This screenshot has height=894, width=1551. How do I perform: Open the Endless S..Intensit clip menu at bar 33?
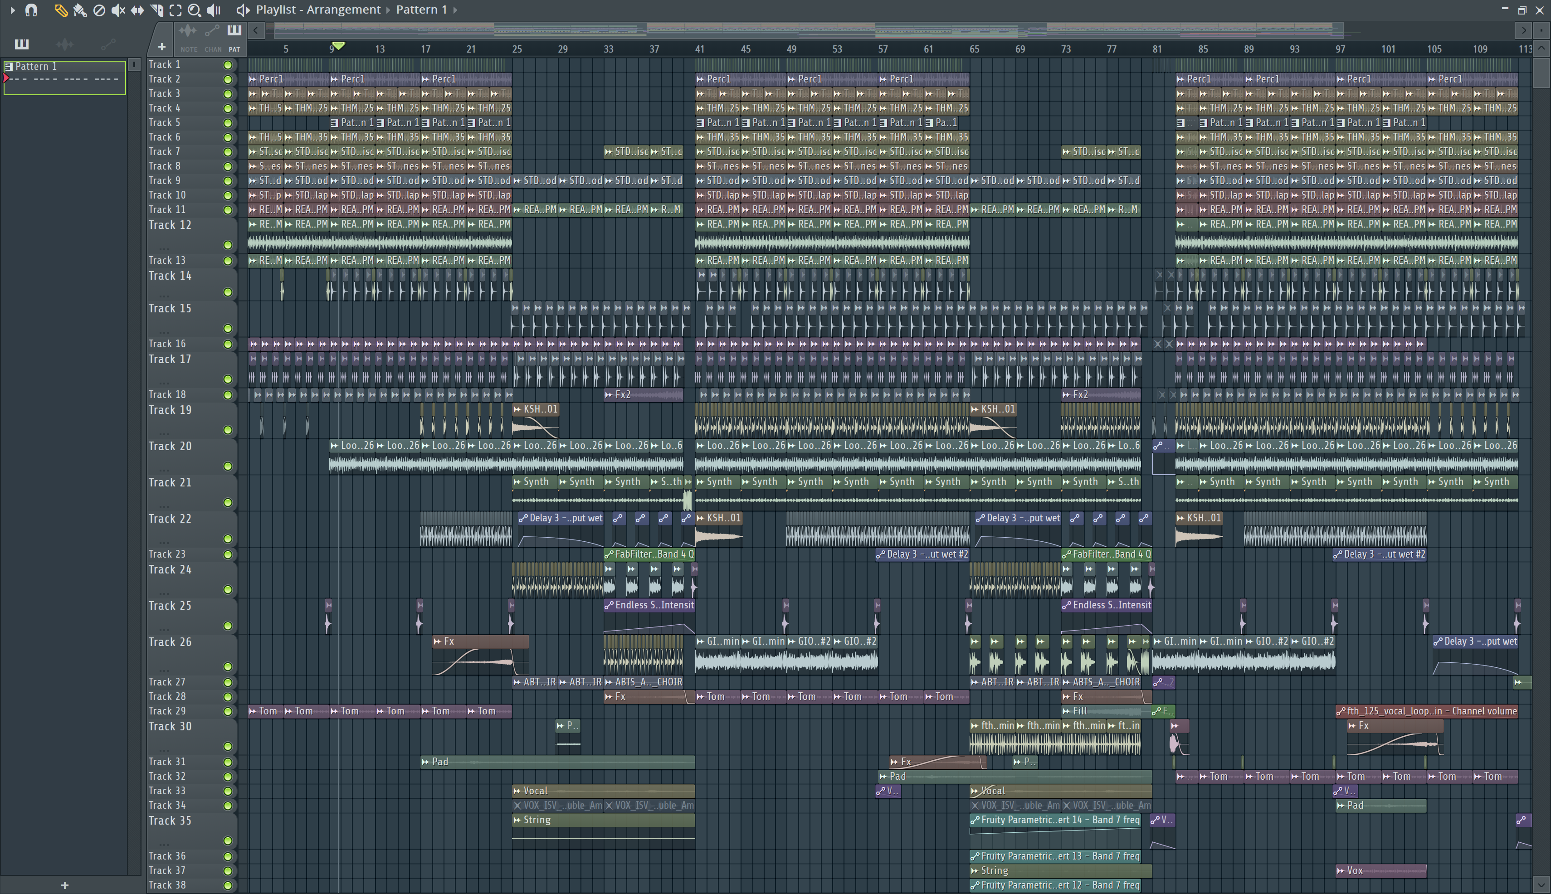pyautogui.click(x=610, y=605)
